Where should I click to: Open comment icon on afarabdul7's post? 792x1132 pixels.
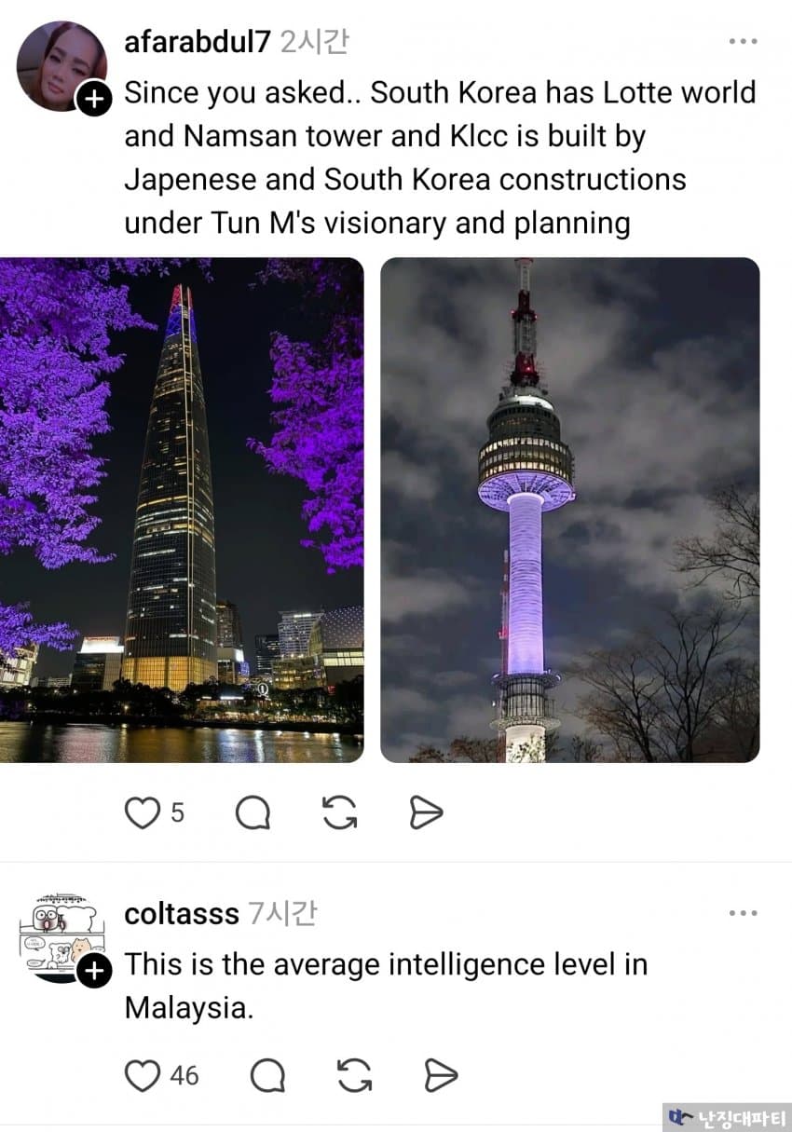[x=253, y=812]
